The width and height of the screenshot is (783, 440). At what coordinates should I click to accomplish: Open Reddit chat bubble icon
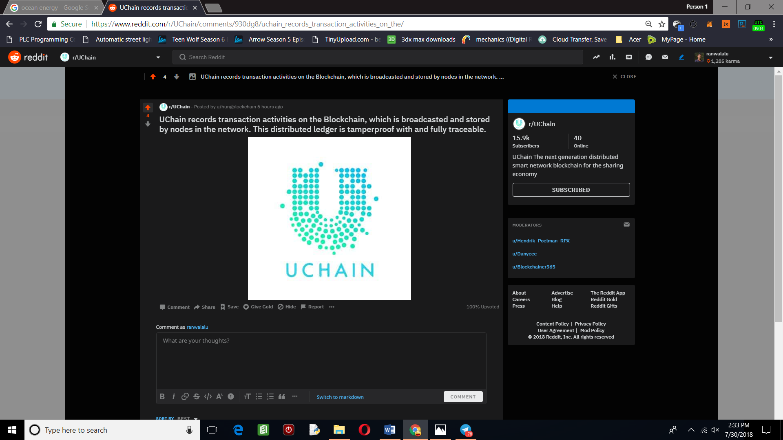tap(648, 57)
